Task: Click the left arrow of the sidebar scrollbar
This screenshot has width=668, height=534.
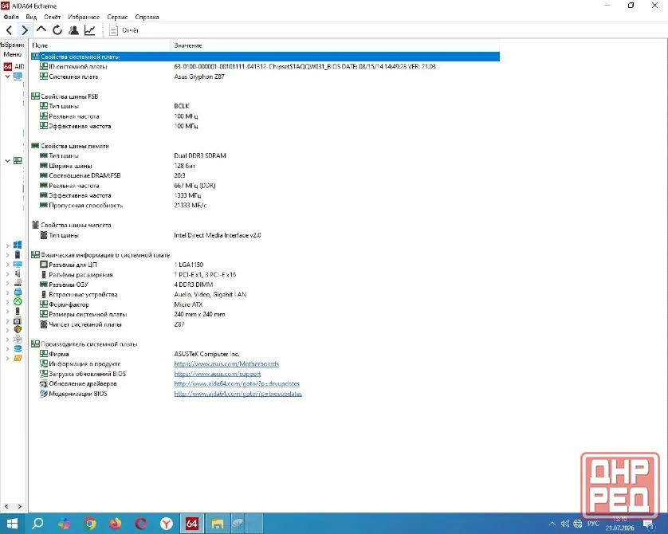Action: pos(6,506)
